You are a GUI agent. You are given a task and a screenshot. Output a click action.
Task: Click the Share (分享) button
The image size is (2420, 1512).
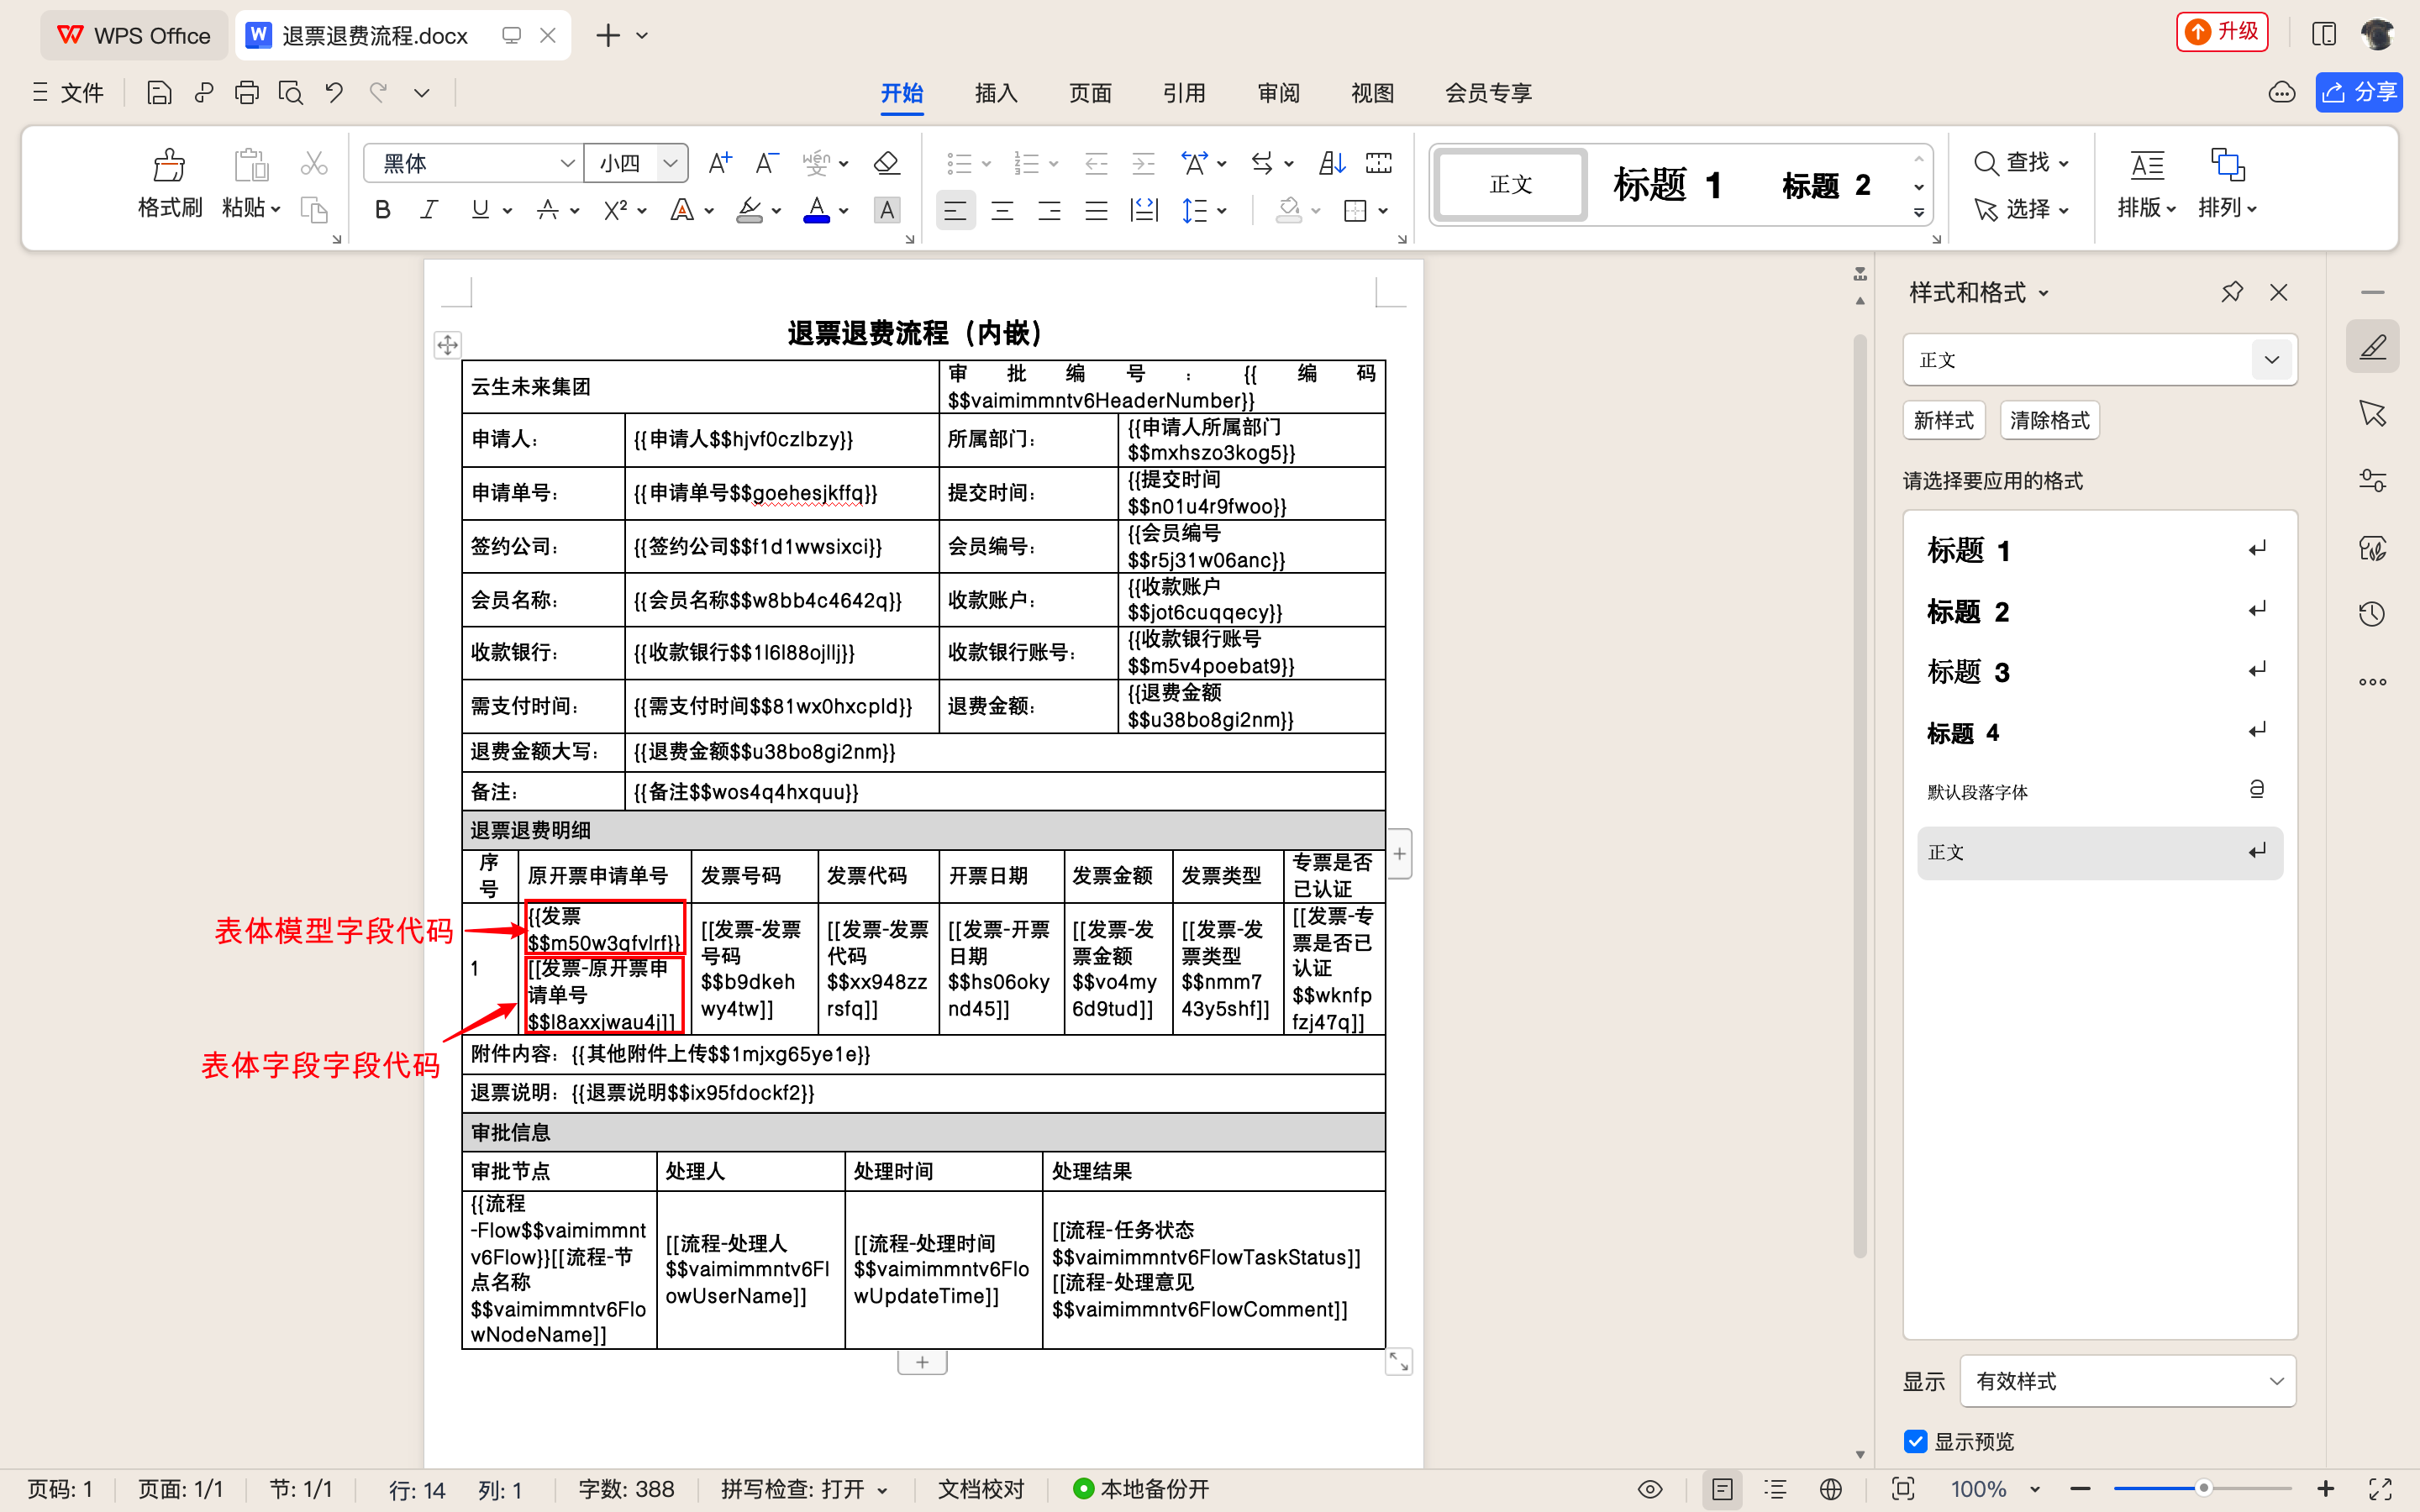click(2359, 93)
